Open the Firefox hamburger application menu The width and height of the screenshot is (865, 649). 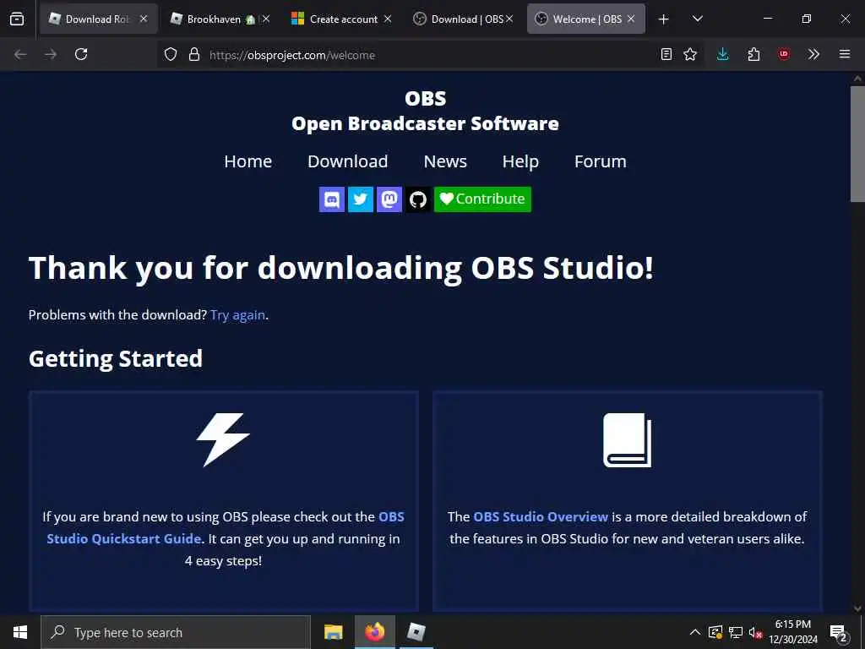pos(845,54)
